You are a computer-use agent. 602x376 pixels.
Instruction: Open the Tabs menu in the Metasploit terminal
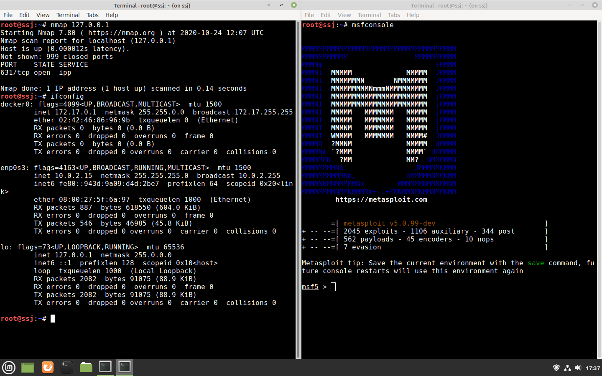click(x=393, y=15)
